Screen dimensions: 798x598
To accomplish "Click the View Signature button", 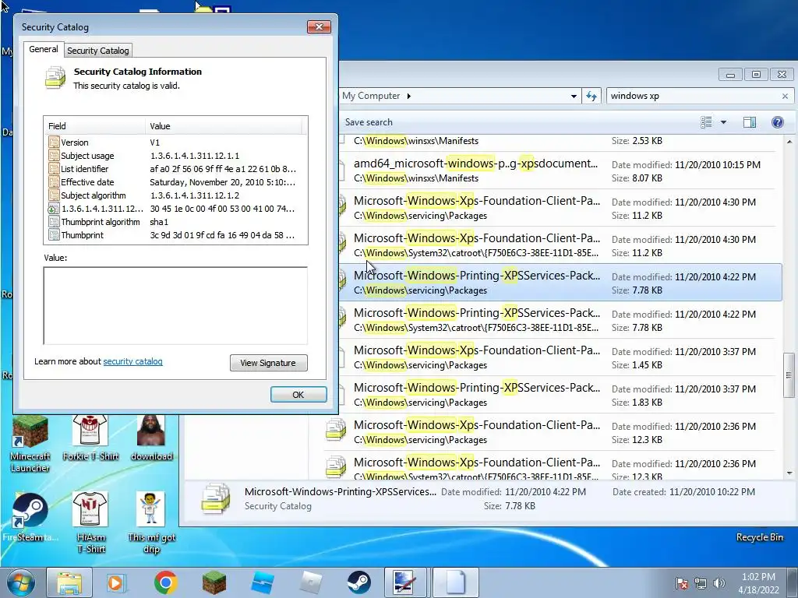I will [268, 363].
